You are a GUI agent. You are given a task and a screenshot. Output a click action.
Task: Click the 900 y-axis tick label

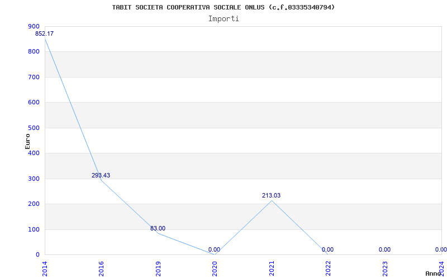[34, 26]
